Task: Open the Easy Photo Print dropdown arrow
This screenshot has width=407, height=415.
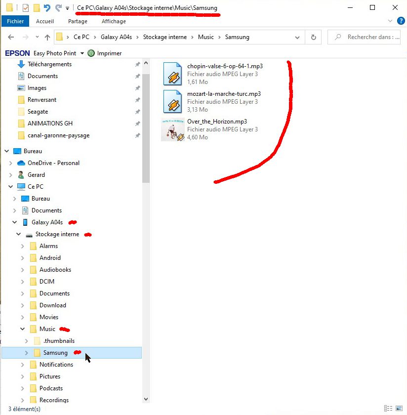Action: (82, 53)
